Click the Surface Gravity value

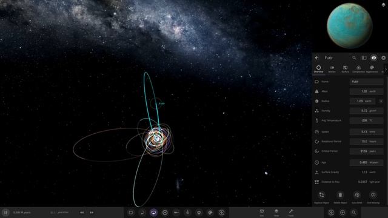click(x=369, y=172)
